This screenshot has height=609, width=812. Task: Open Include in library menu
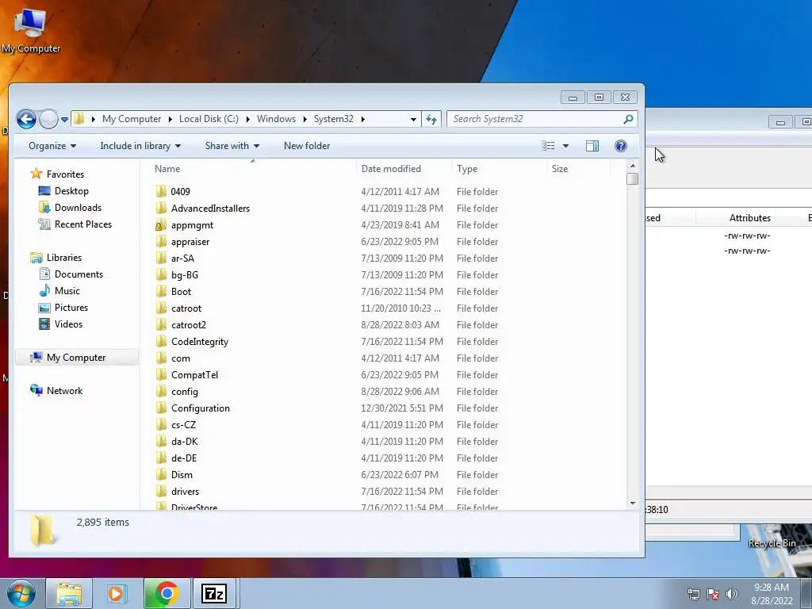point(140,146)
